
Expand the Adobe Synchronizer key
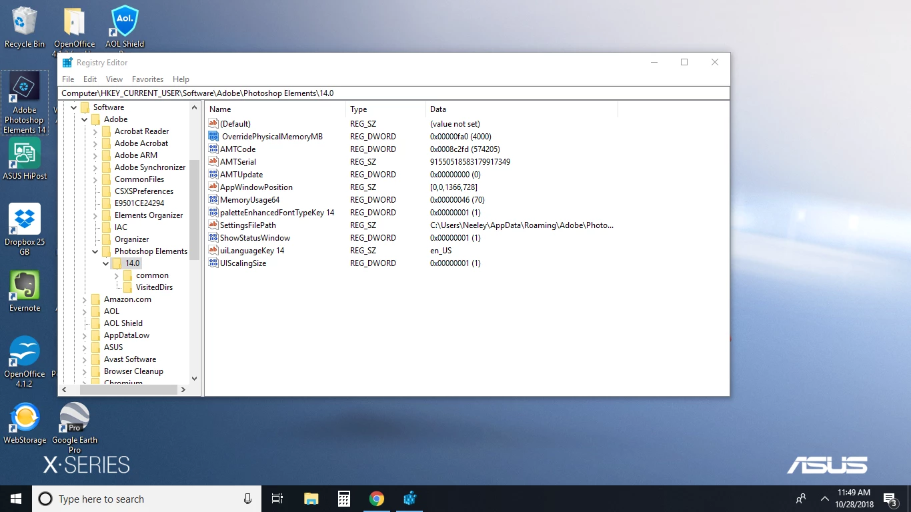[95, 167]
